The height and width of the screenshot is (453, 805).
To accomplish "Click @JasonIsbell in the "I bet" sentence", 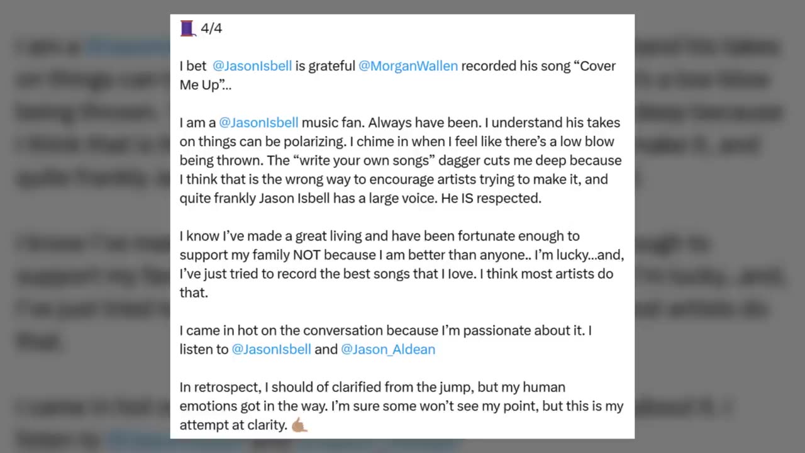I will point(252,66).
